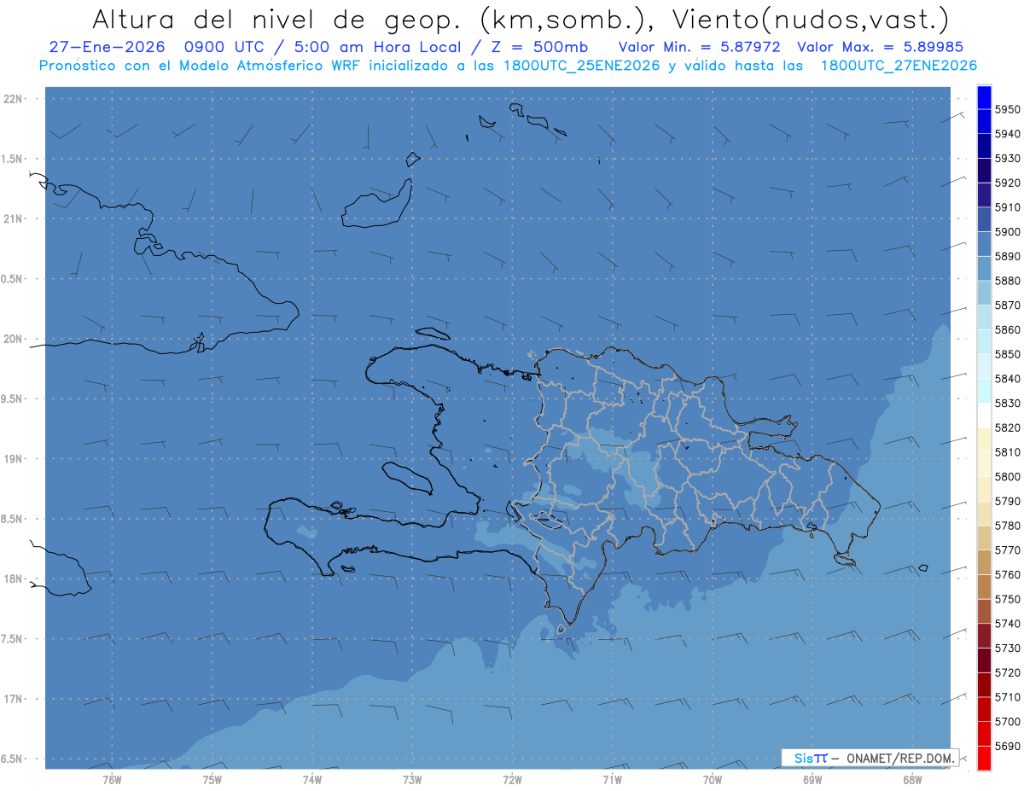The image size is (1024, 791).
Task: Click the '6.5N' latitude axis label
Action: pos(12,759)
